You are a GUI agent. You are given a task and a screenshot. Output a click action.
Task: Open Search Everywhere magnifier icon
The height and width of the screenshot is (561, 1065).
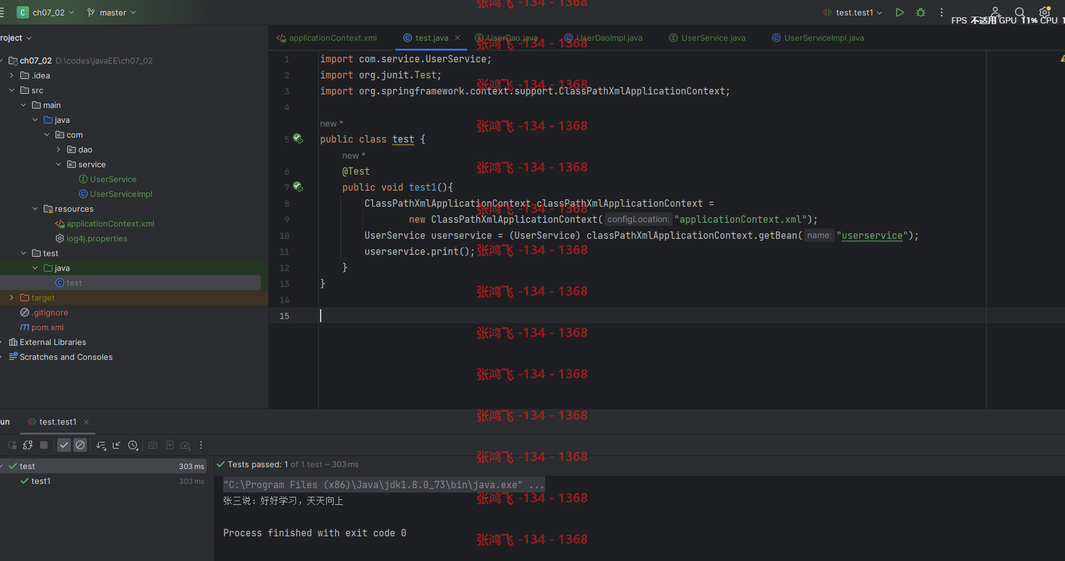click(1019, 12)
